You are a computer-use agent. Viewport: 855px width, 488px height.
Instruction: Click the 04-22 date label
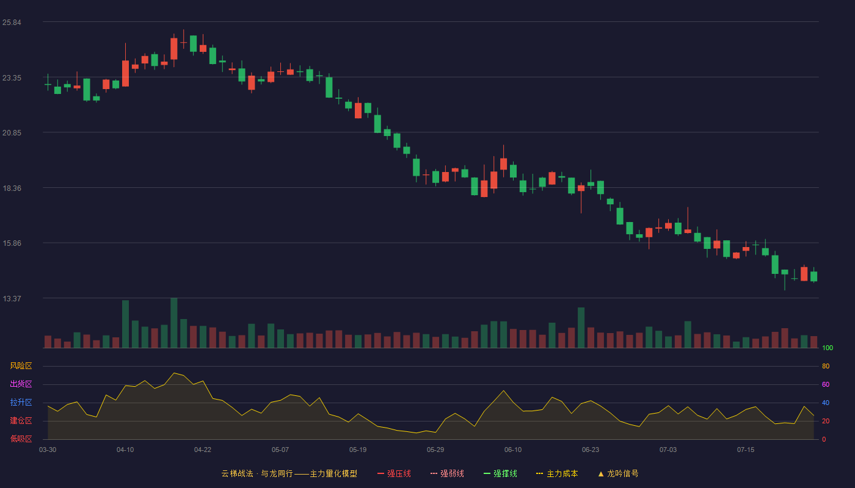click(x=203, y=450)
